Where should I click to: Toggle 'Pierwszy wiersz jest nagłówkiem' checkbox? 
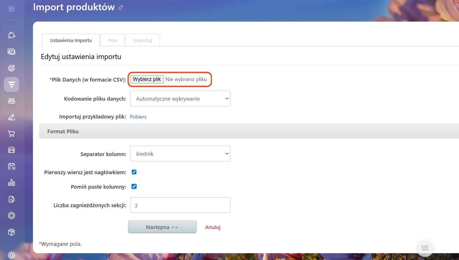(x=134, y=172)
